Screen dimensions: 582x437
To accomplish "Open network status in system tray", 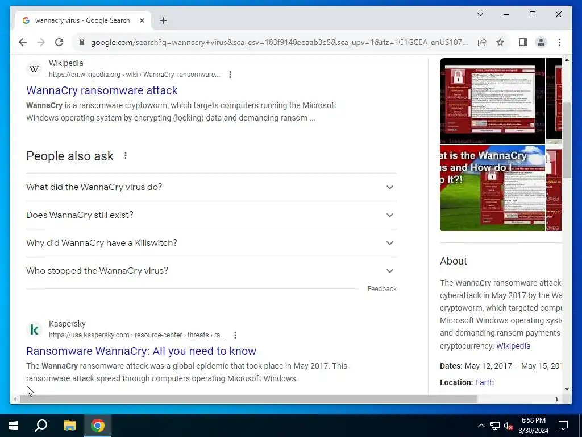I will pyautogui.click(x=495, y=426).
